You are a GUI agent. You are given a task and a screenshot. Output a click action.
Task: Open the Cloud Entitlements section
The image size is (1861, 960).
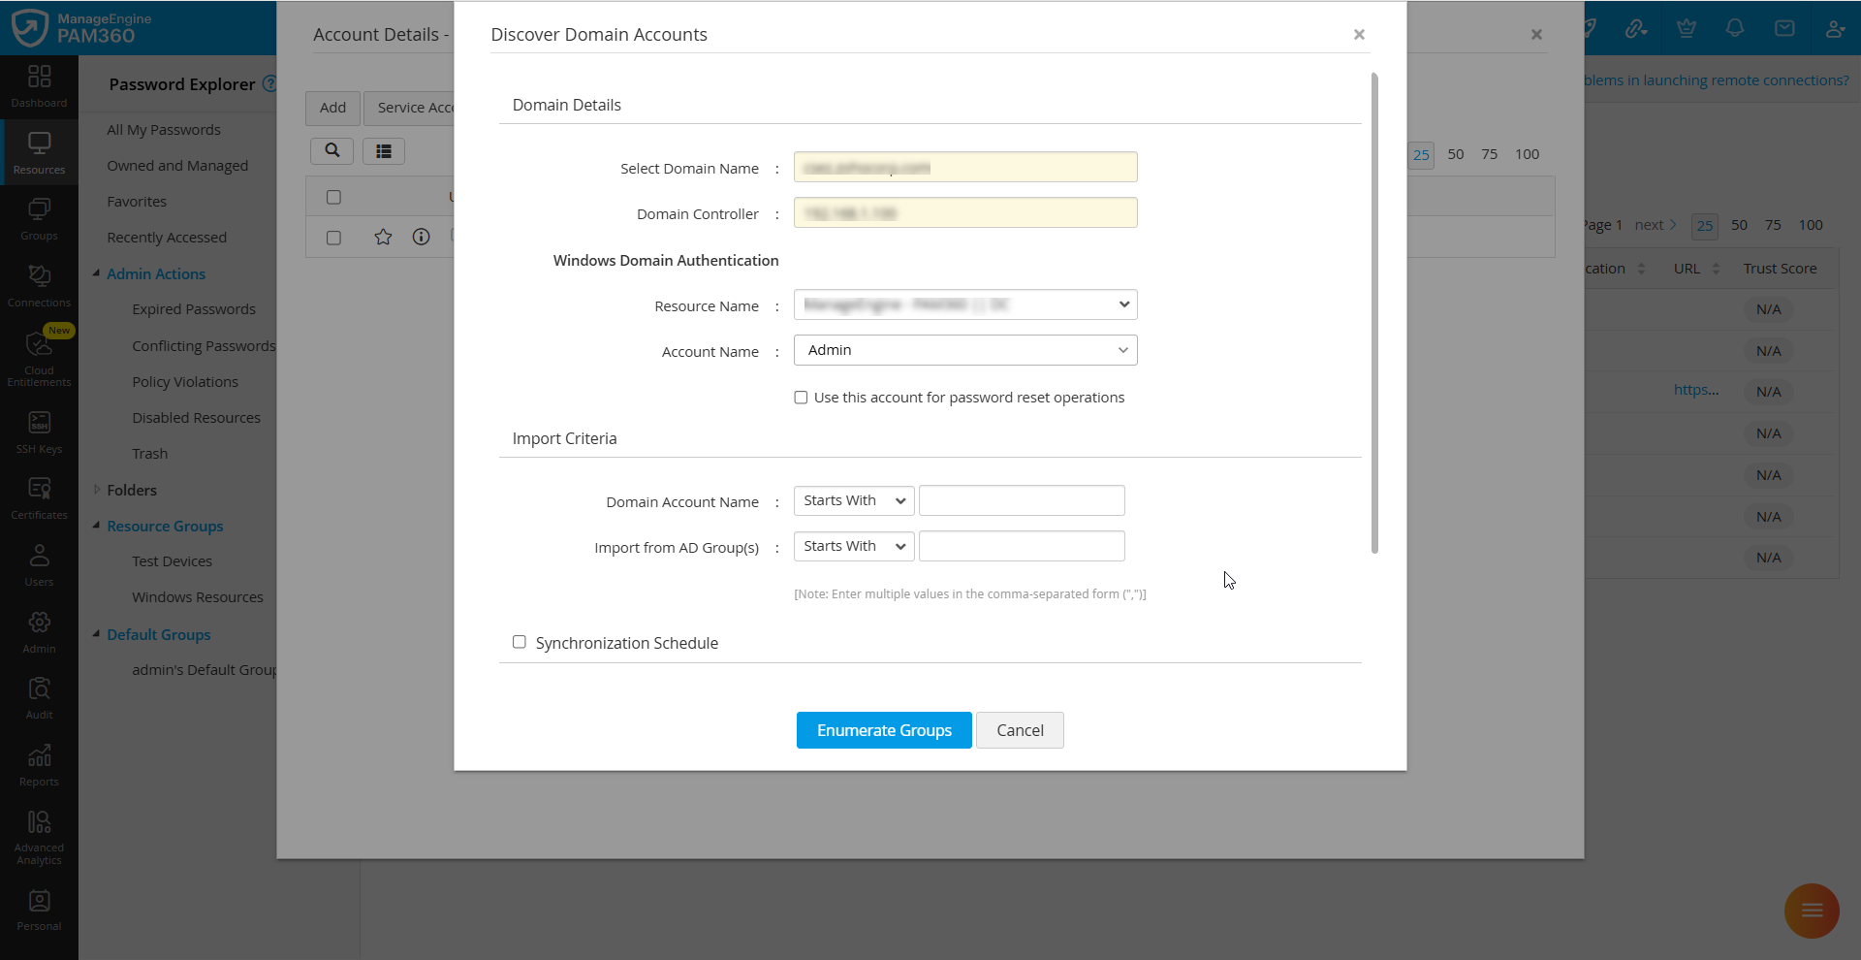click(x=39, y=356)
